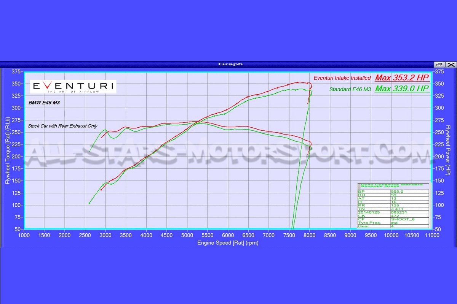
Task: Select 'Eventuri Intake Installed' legend text
Action: (x=342, y=78)
